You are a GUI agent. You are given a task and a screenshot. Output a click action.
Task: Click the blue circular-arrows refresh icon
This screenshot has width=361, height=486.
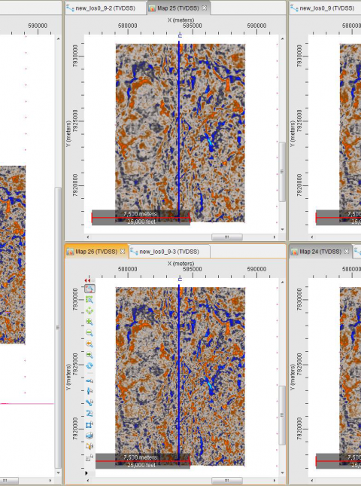89,365
